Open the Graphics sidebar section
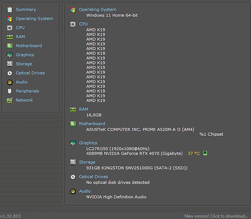251x219 pixels. point(25,55)
